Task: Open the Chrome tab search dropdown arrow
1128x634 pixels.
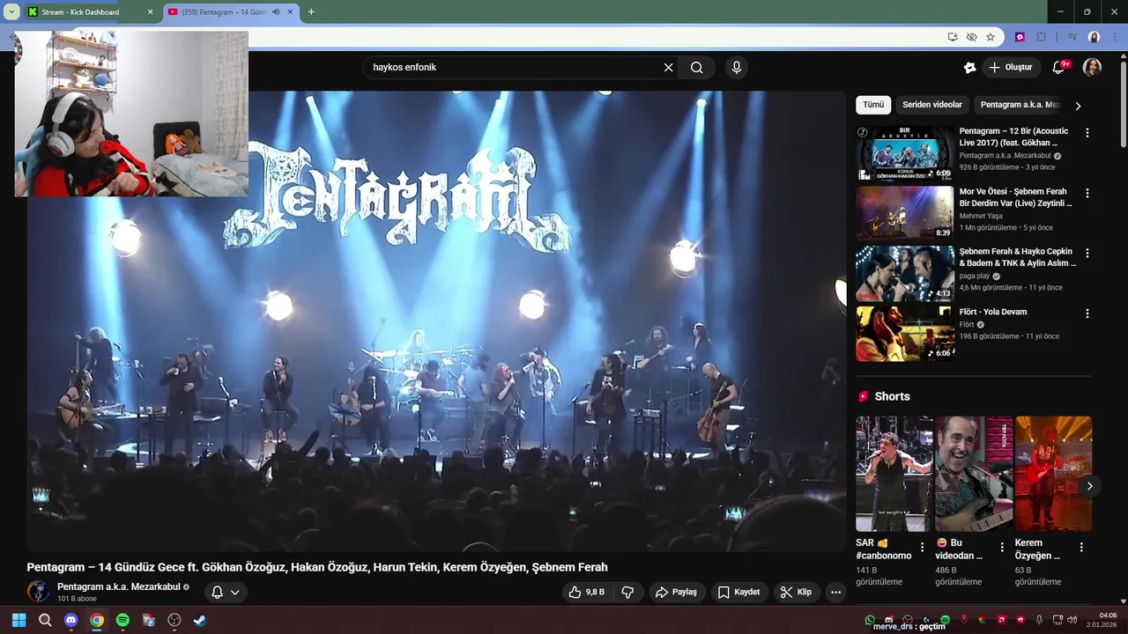Action: click(x=11, y=12)
